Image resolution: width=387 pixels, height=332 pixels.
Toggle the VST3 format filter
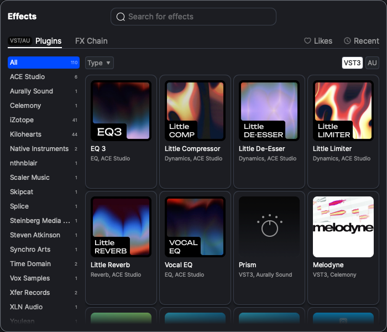click(x=352, y=63)
